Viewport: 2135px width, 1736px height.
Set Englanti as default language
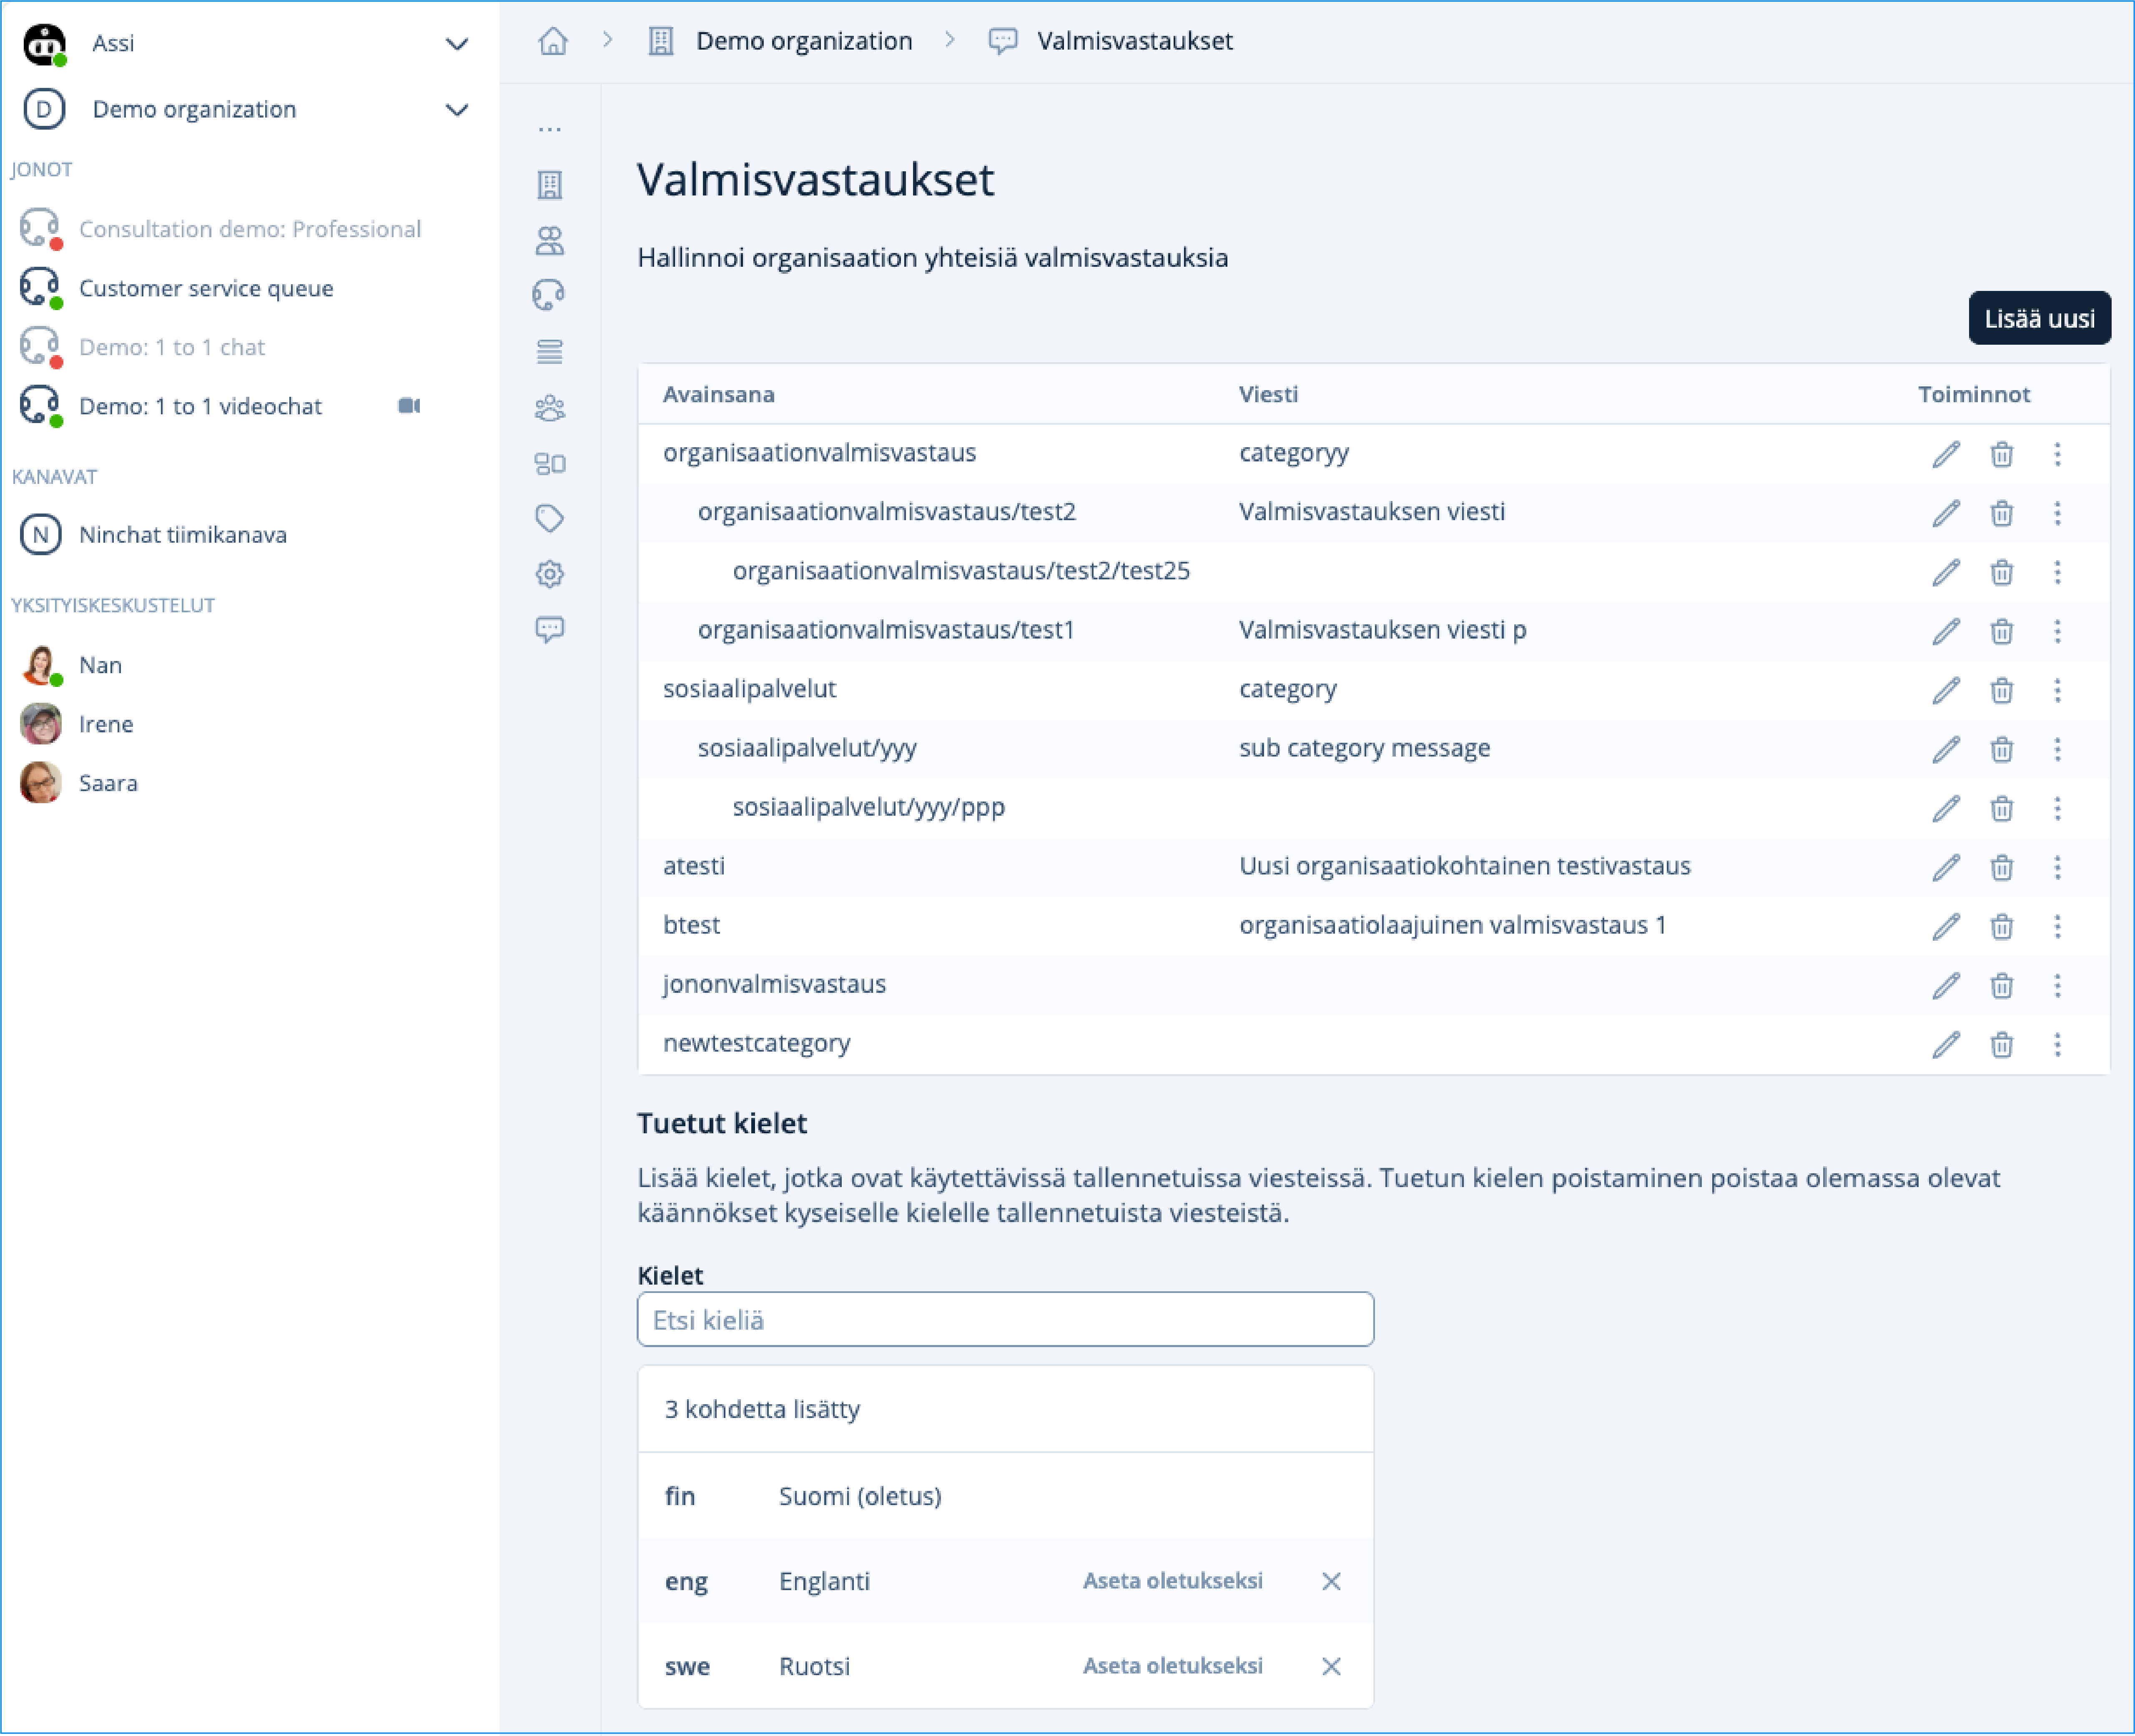click(1172, 1581)
